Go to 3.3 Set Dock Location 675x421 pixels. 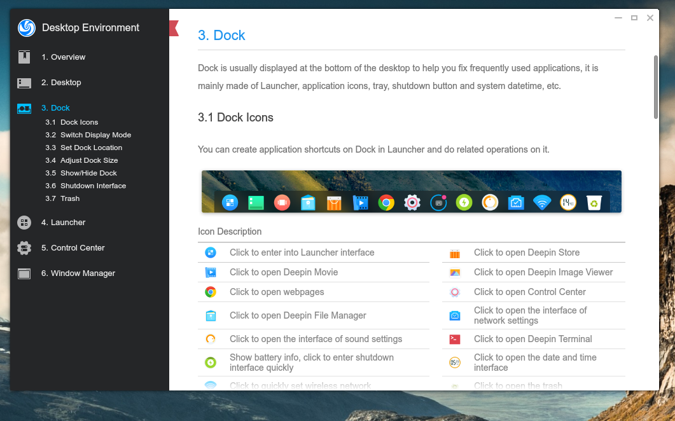click(x=84, y=148)
